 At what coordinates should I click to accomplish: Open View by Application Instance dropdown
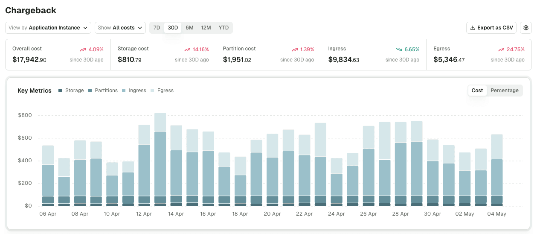click(48, 28)
